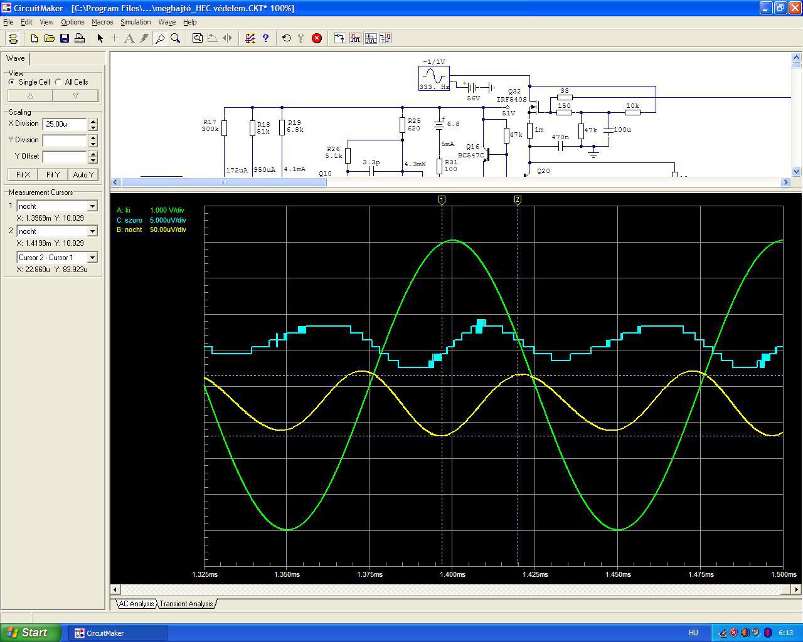Click the up triangle cell view button
The height and width of the screenshot is (642, 803).
pyautogui.click(x=30, y=96)
